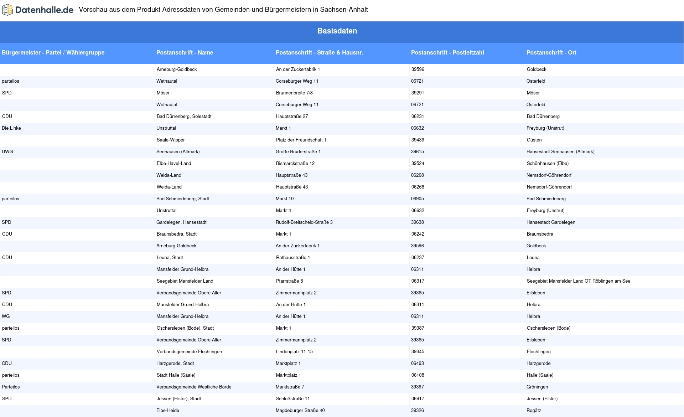Viewport: 684px width, 417px height.
Task: Select Schloßstraße 11
Action: pyautogui.click(x=293, y=399)
